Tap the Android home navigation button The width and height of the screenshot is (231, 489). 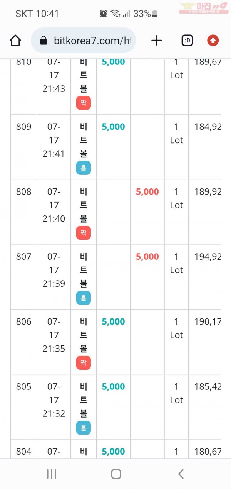point(116,474)
